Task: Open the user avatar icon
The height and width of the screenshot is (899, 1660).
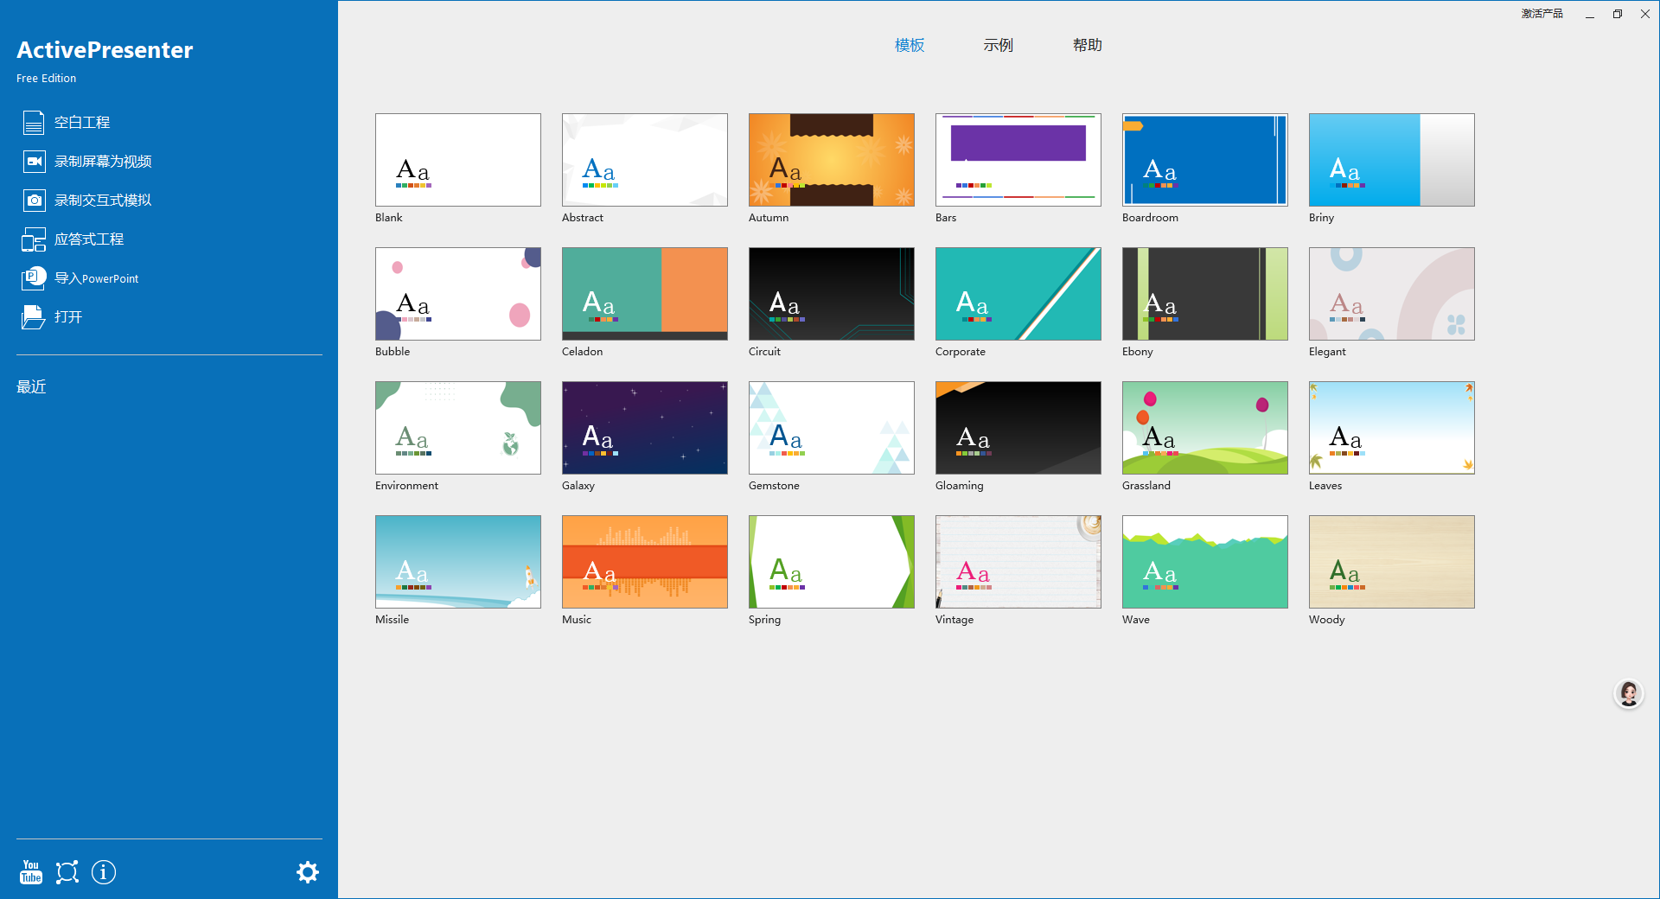Action: (1628, 693)
